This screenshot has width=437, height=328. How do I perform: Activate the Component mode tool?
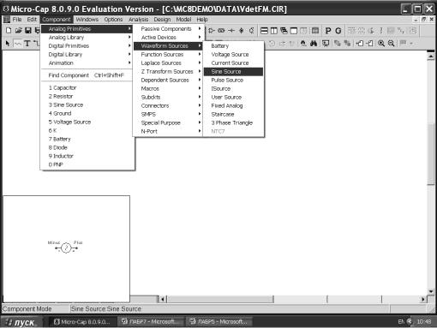(x=18, y=44)
